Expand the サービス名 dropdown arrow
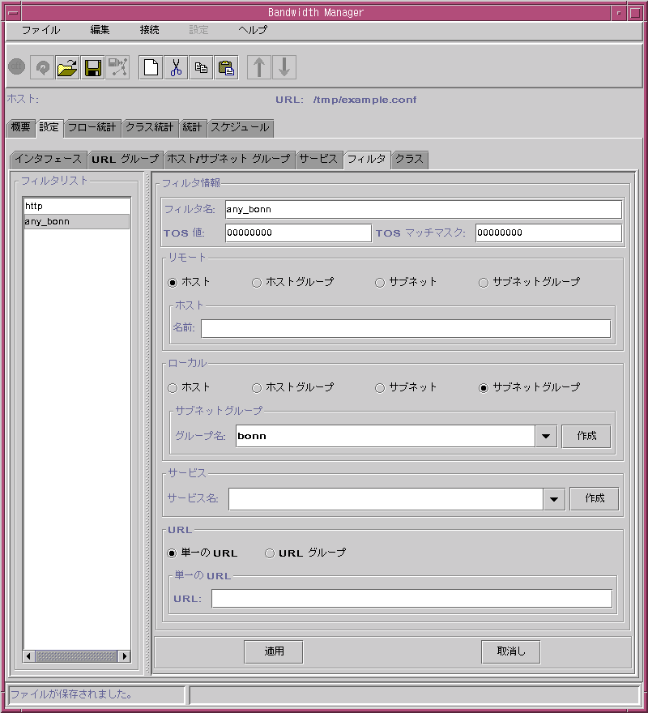Screen dimensions: 648x713 (554, 499)
